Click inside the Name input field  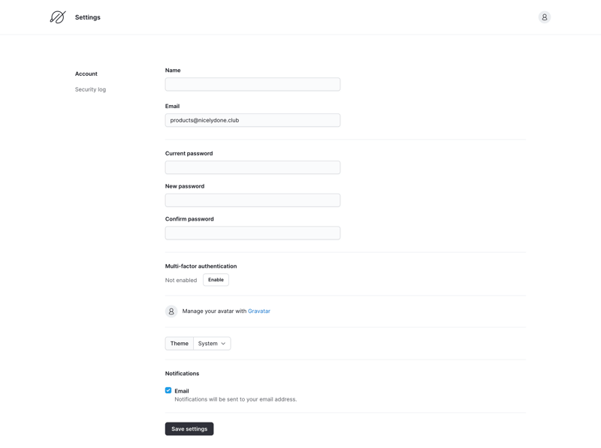(252, 83)
